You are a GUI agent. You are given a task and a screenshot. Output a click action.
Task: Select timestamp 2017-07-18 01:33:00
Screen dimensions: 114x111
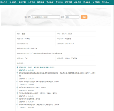coord(27,102)
